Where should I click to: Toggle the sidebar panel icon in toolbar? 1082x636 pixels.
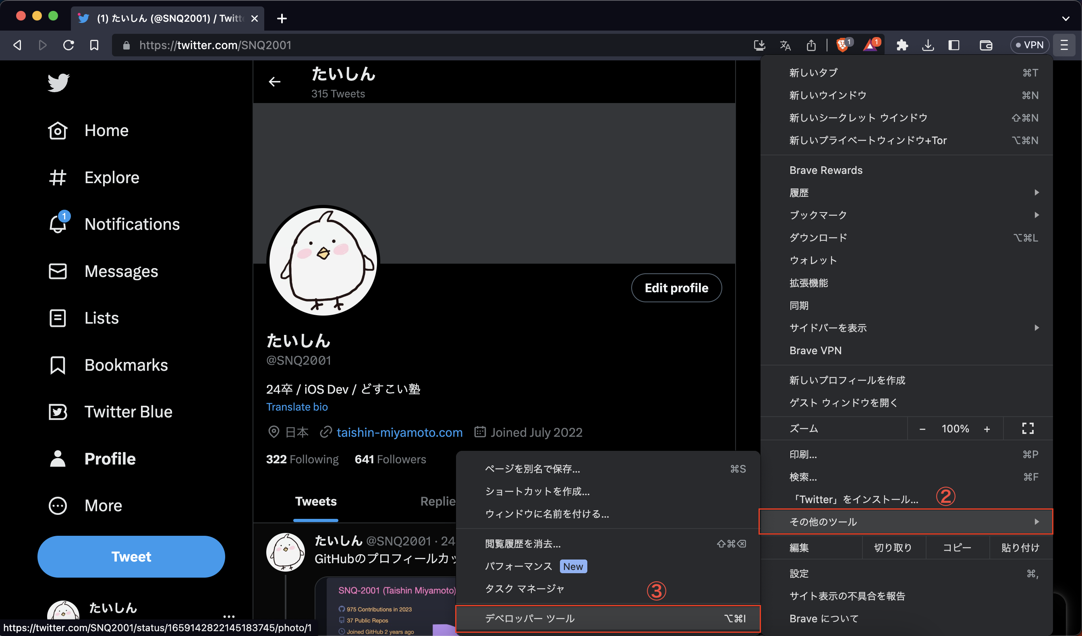(953, 45)
